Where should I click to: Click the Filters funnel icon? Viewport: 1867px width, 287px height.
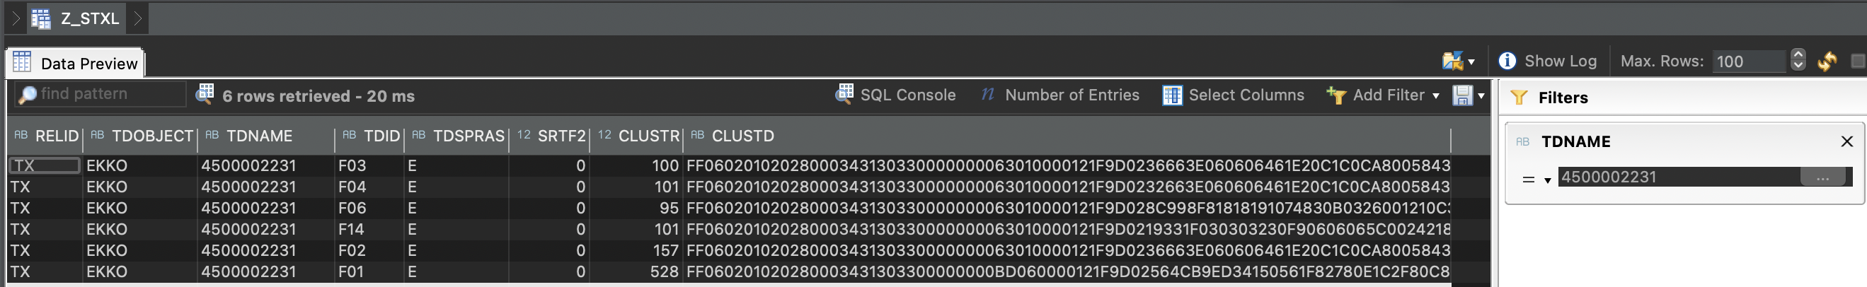tap(1519, 97)
